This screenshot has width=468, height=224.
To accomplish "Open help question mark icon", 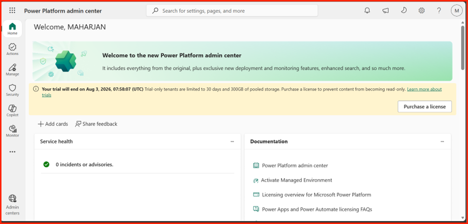I will [439, 10].
